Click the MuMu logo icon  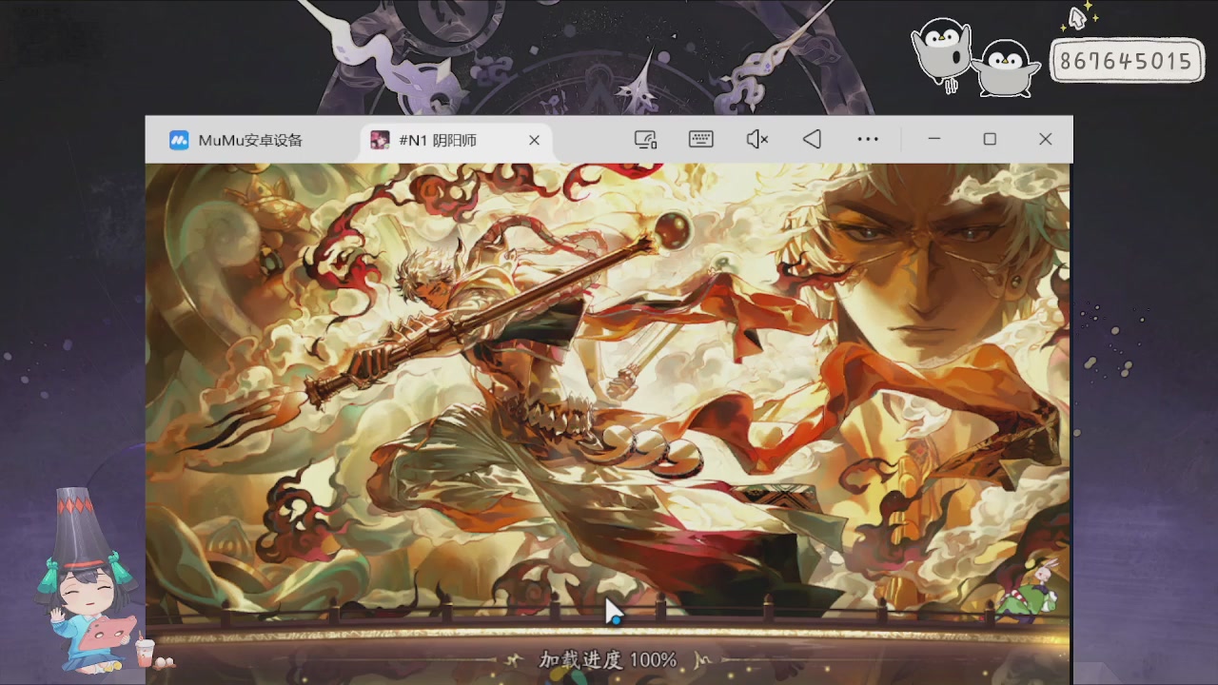[179, 140]
